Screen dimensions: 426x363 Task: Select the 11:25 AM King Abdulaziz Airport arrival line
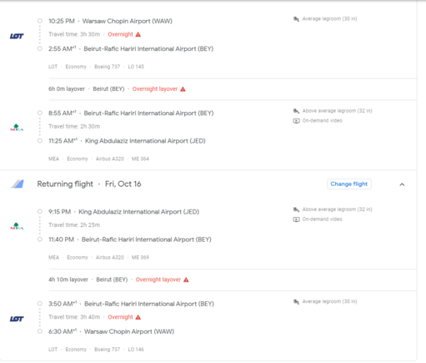coord(127,141)
